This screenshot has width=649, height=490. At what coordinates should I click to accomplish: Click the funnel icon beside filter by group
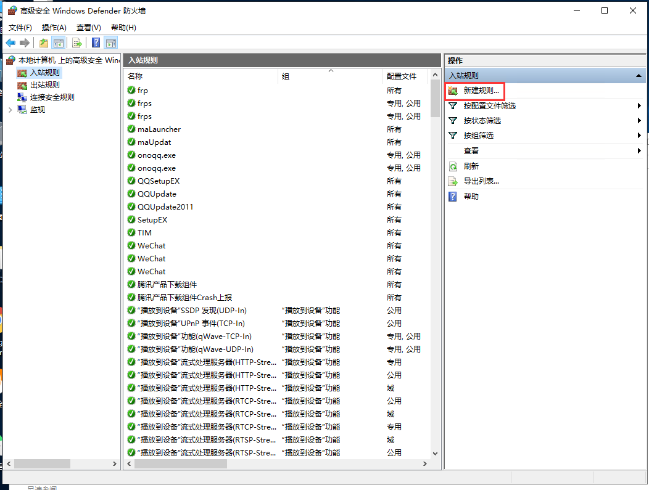453,136
